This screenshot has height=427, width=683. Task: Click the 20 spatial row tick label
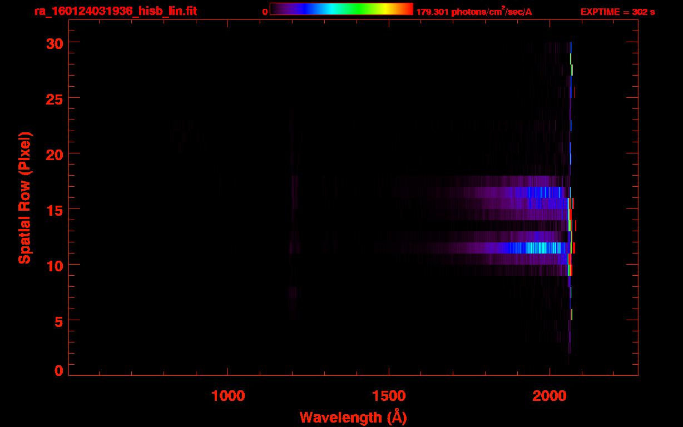pos(53,154)
